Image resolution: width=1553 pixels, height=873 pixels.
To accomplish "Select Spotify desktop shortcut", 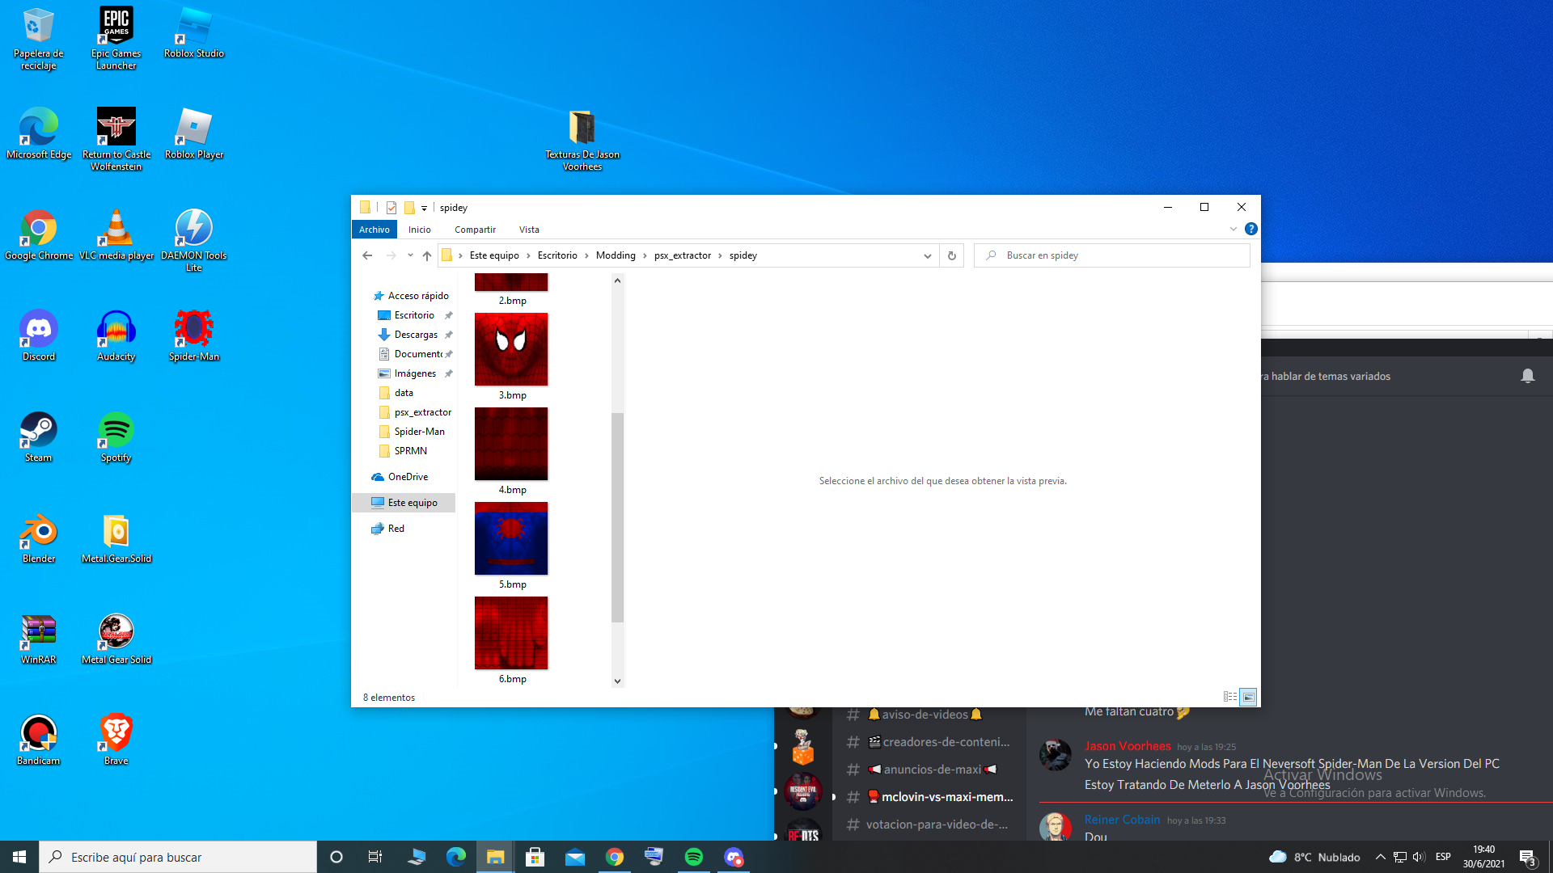I will 116,436.
